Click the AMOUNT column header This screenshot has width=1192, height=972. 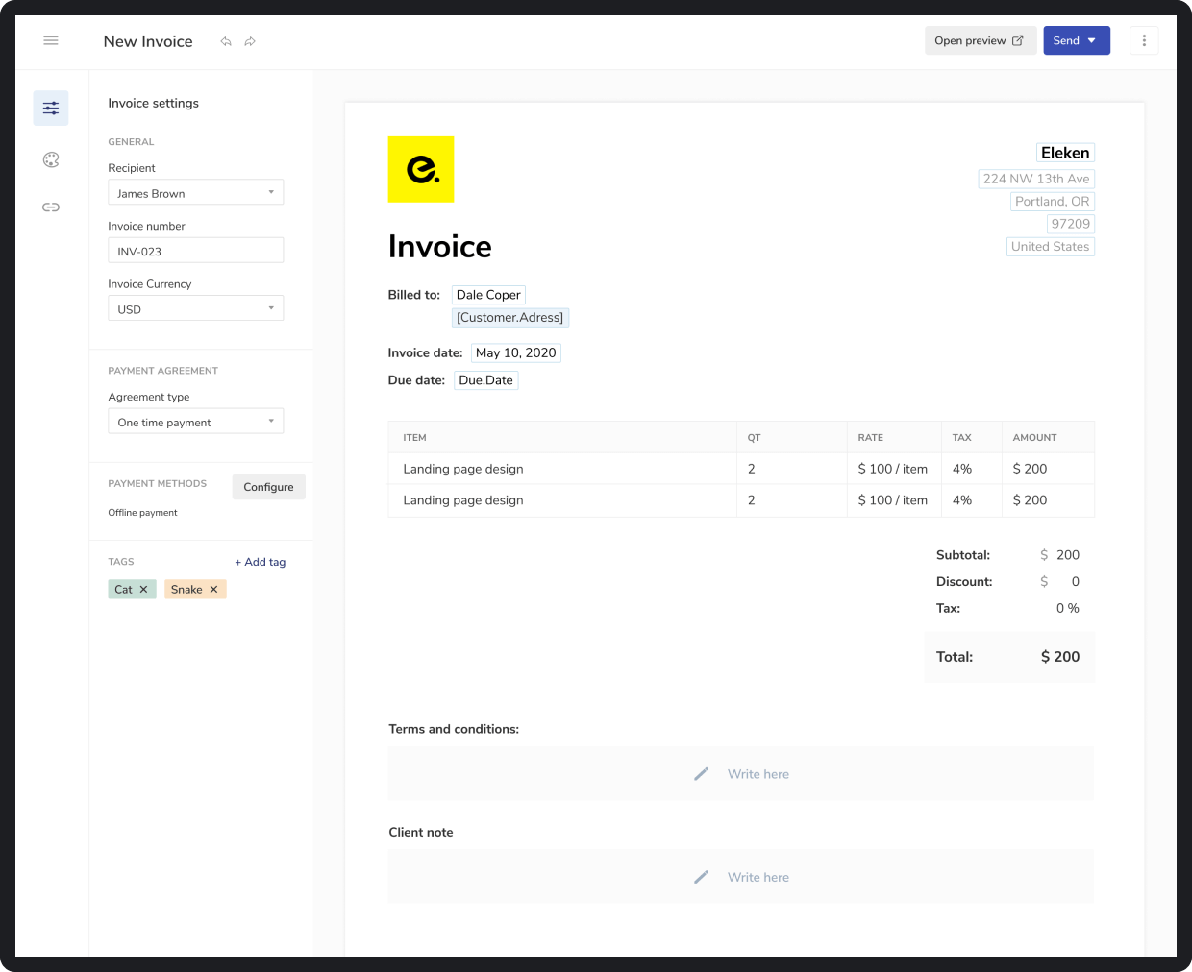tap(1035, 438)
